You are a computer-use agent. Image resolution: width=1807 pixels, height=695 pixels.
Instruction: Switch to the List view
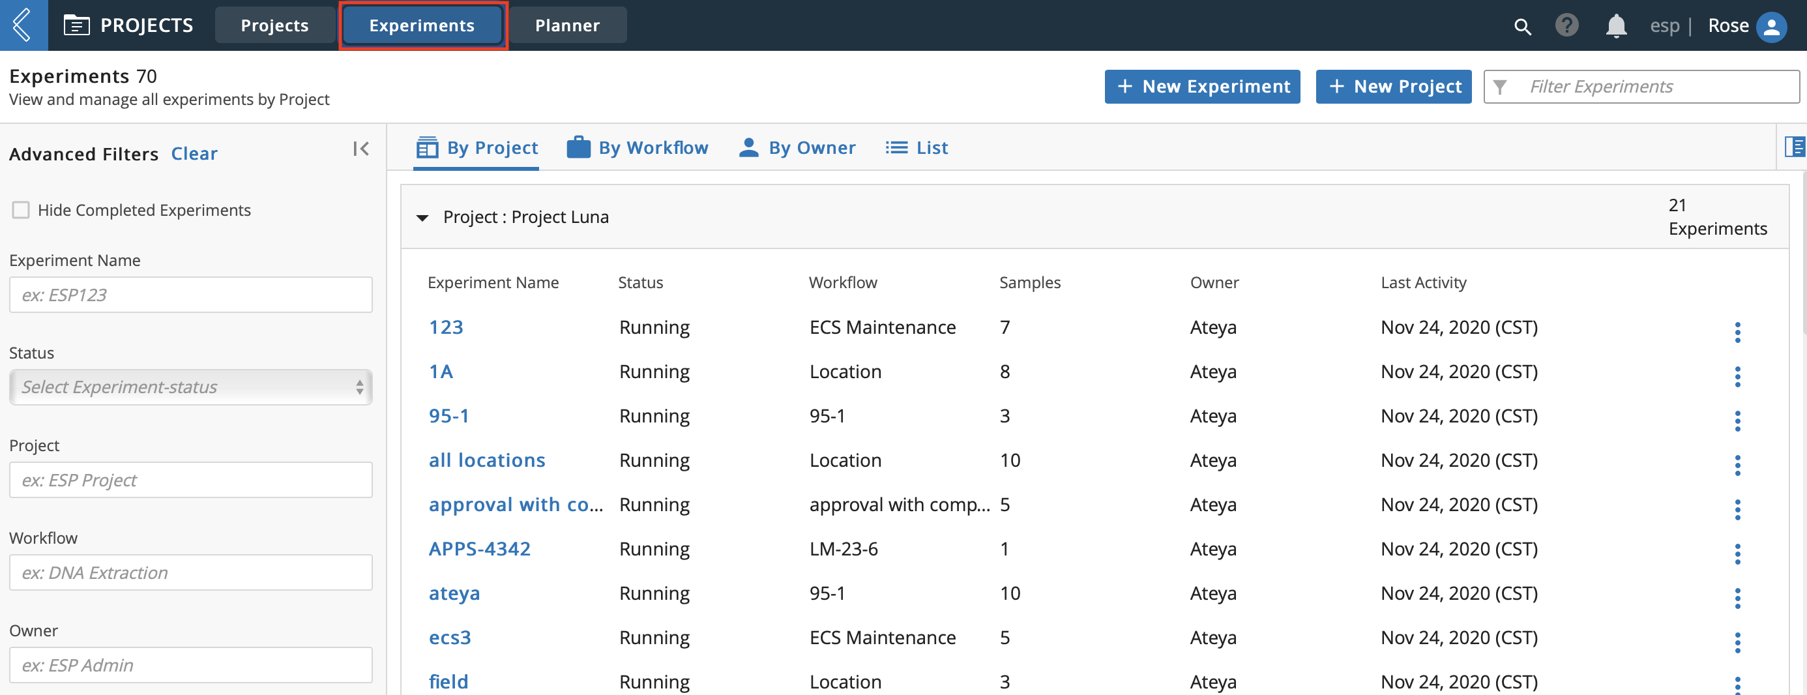(x=917, y=148)
